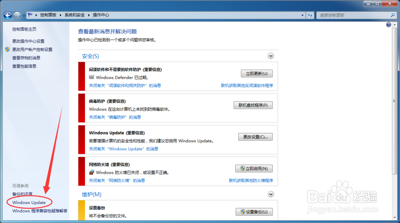The image size is (400, 223).
Task: Maximize the Action Center window
Action: pyautogui.click(x=377, y=4)
